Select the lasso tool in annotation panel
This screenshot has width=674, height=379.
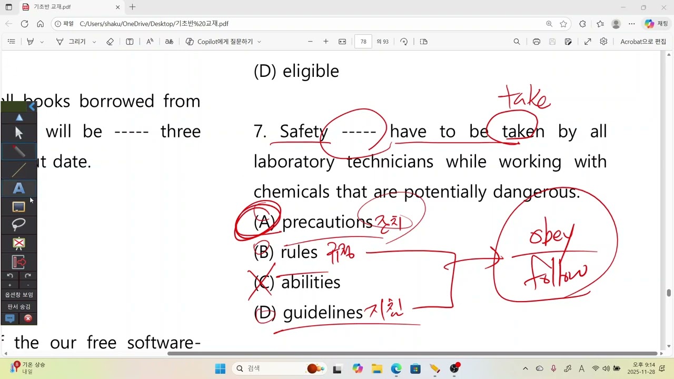pyautogui.click(x=19, y=225)
